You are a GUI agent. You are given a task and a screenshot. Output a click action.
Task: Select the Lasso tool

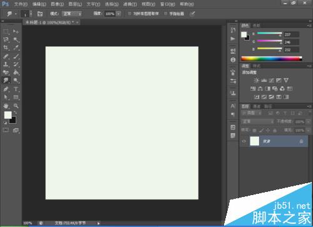click(x=6, y=39)
